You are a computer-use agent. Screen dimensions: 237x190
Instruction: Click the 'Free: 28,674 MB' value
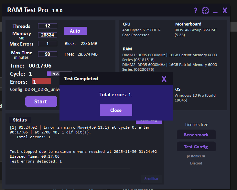pyautogui.click(x=81, y=54)
